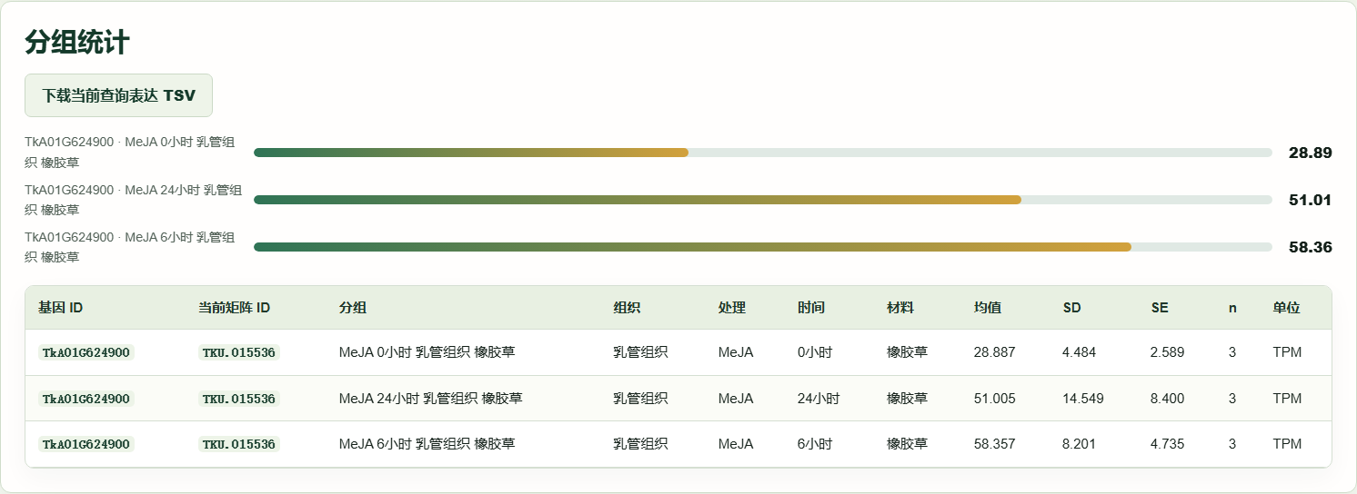Click mean value 28.887
Viewport: 1357px width, 494px height.
pos(995,352)
